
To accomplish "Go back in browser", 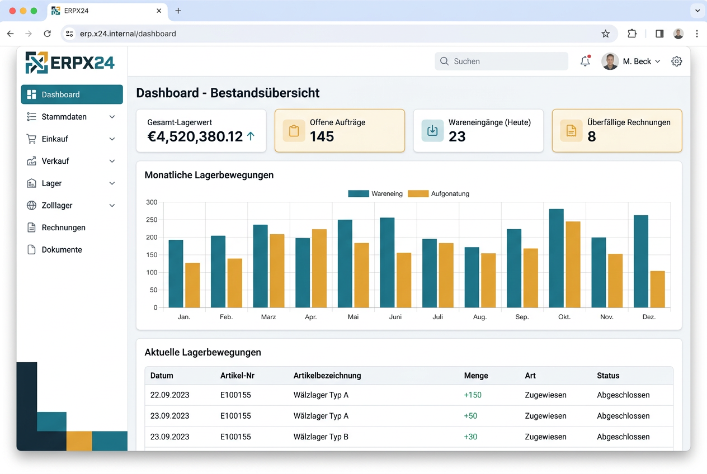I will [x=11, y=34].
